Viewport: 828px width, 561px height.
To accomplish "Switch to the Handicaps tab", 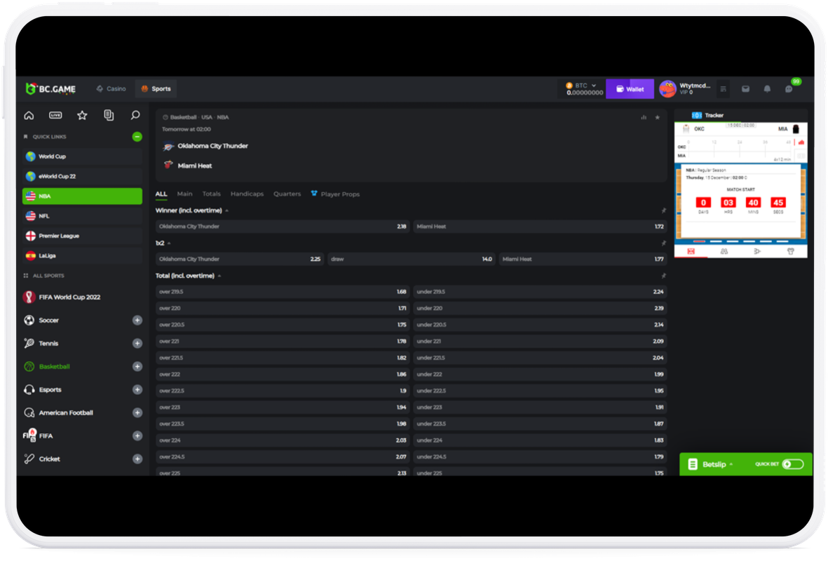I will pyautogui.click(x=247, y=194).
